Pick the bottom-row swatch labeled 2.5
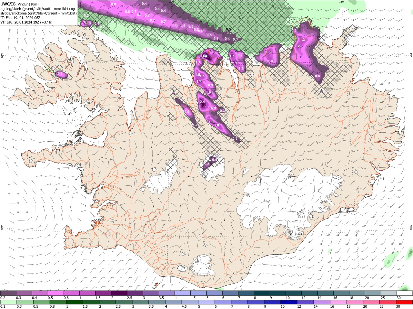 pyautogui.click(x=124, y=302)
